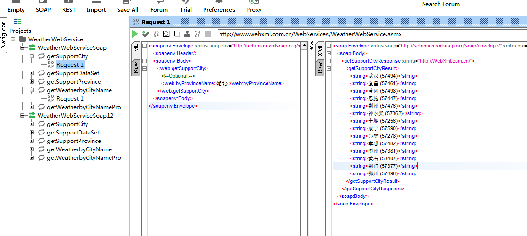This screenshot has height=236, width=527.
Task: Click the response line containing 58407
Action: (384, 158)
